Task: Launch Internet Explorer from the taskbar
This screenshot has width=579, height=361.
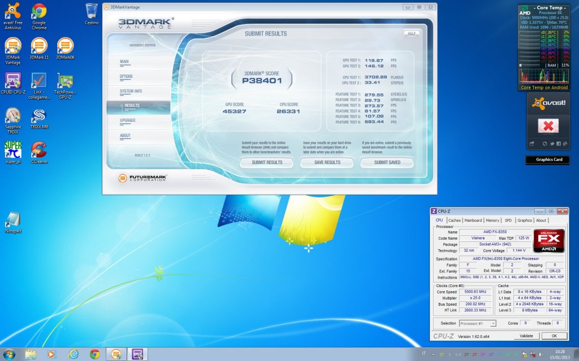Action: pyautogui.click(x=73, y=354)
